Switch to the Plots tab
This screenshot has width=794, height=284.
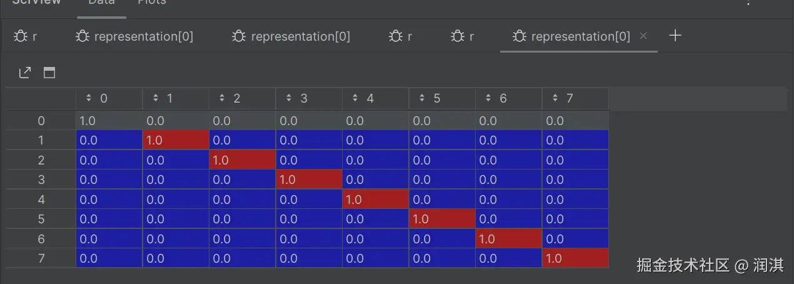(152, 3)
